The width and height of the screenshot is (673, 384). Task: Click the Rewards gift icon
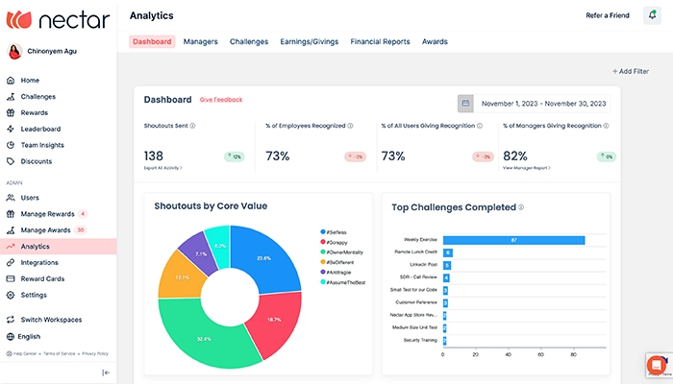click(x=11, y=112)
